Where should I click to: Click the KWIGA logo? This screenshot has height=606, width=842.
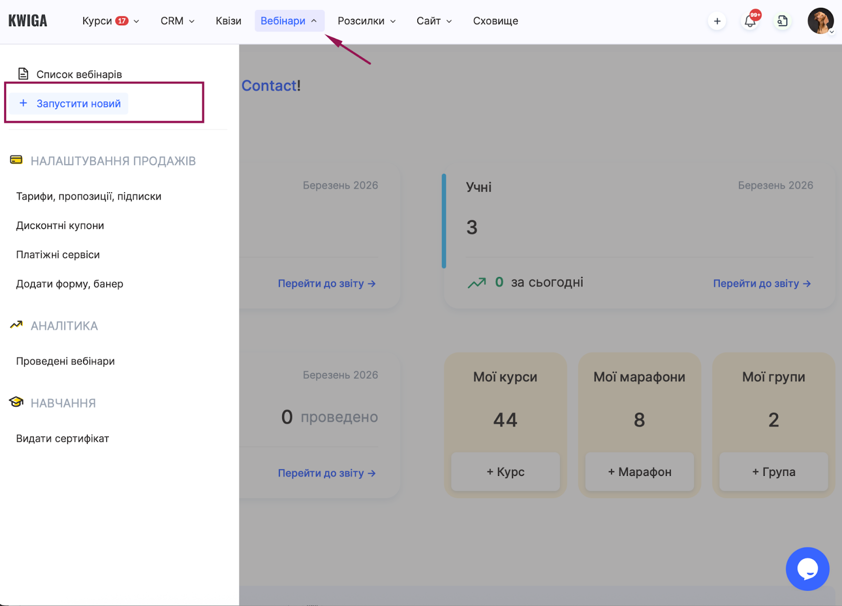coord(28,21)
